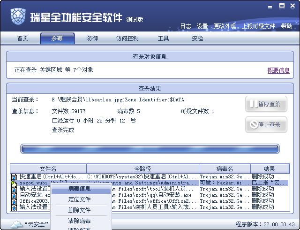Click the scan progress bar
300x230 pixels.
click(150, 149)
